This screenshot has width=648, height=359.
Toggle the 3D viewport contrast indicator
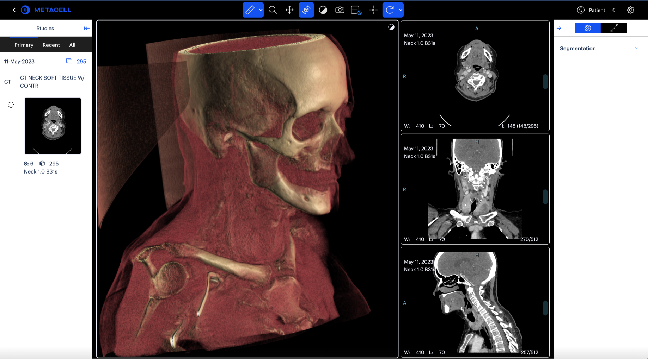tap(391, 27)
